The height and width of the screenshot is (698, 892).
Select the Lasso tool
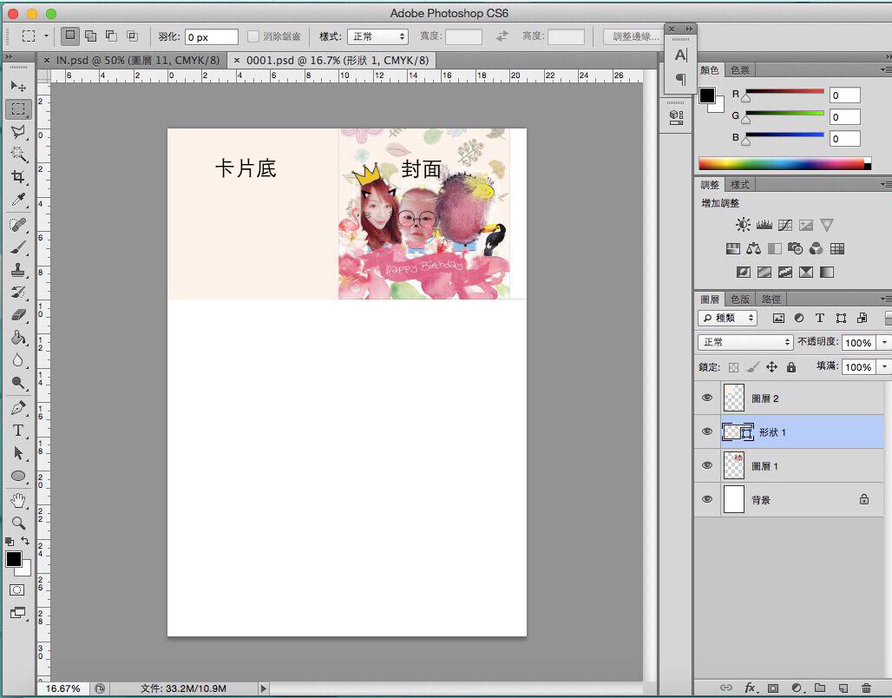[18, 132]
